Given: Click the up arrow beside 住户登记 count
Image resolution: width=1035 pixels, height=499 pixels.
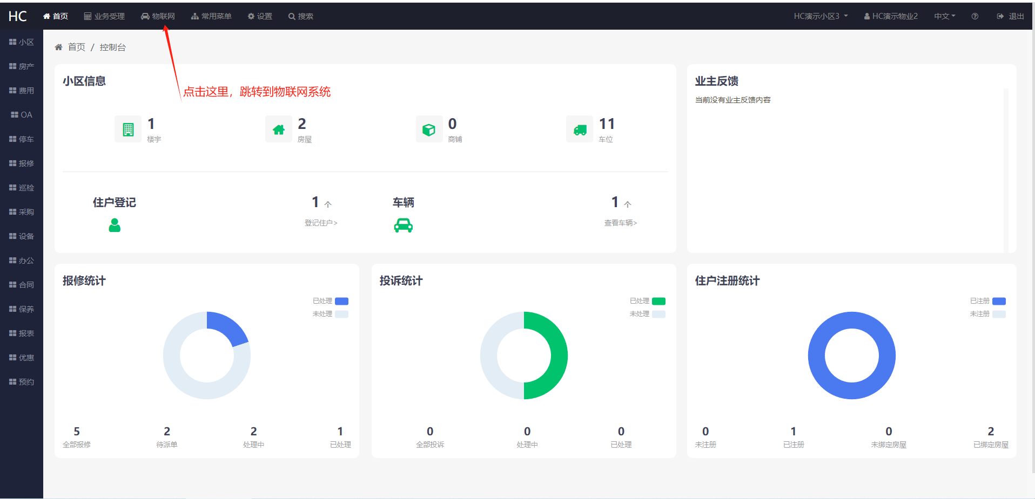Looking at the screenshot, I should pyautogui.click(x=328, y=204).
